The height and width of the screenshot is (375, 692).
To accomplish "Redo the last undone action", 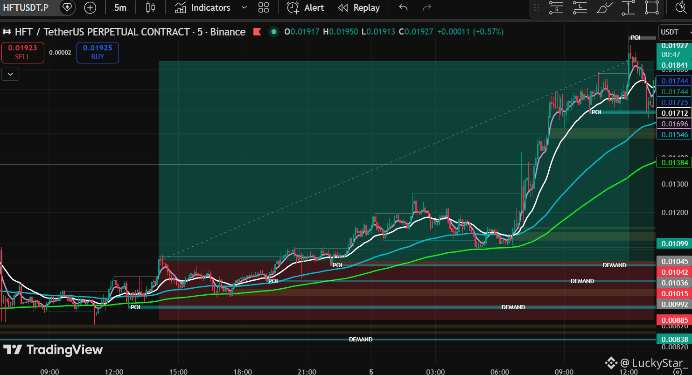I will click(426, 7).
